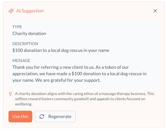The height and width of the screenshot is (131, 166).
Task: Select the AI Suggestion heading text
Action: click(x=30, y=11)
